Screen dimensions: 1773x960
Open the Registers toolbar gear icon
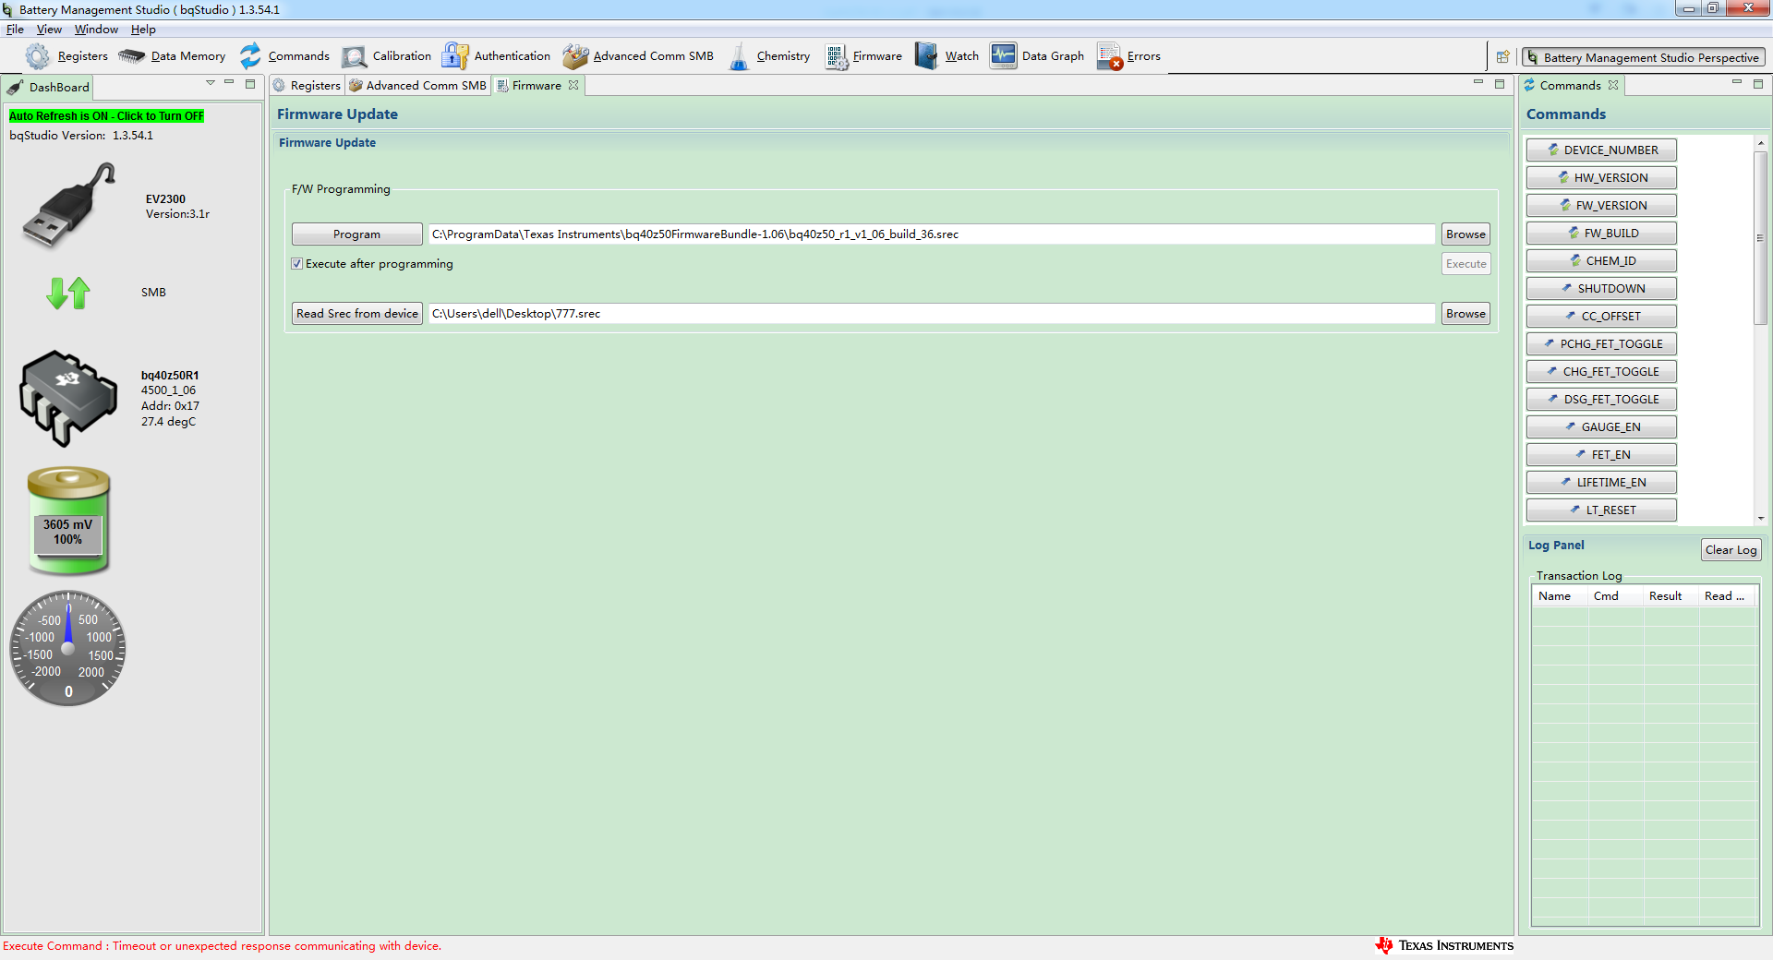(38, 56)
